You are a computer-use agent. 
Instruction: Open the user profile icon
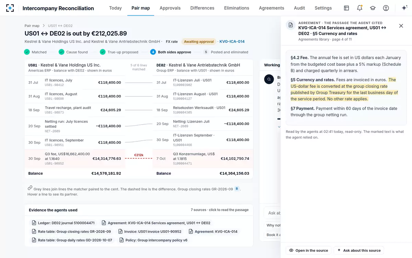click(386, 8)
